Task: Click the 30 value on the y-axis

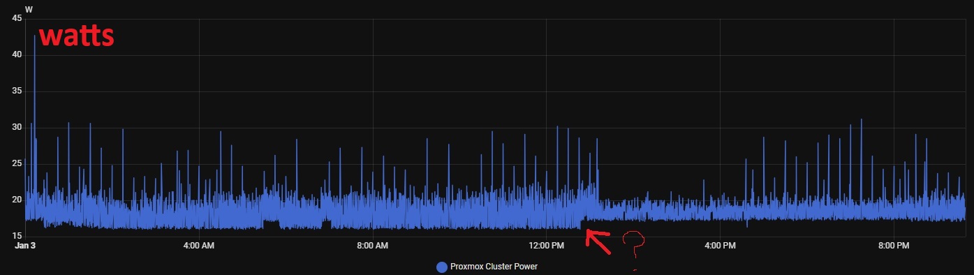Action: (17, 127)
